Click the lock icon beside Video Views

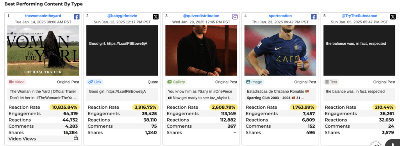75,138
